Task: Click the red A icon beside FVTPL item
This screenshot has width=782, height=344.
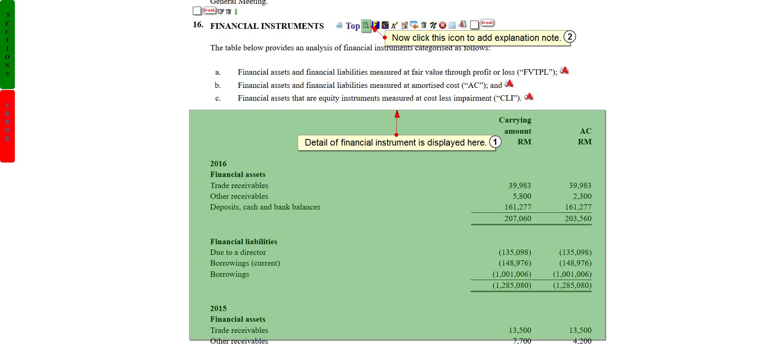Action: click(x=564, y=71)
